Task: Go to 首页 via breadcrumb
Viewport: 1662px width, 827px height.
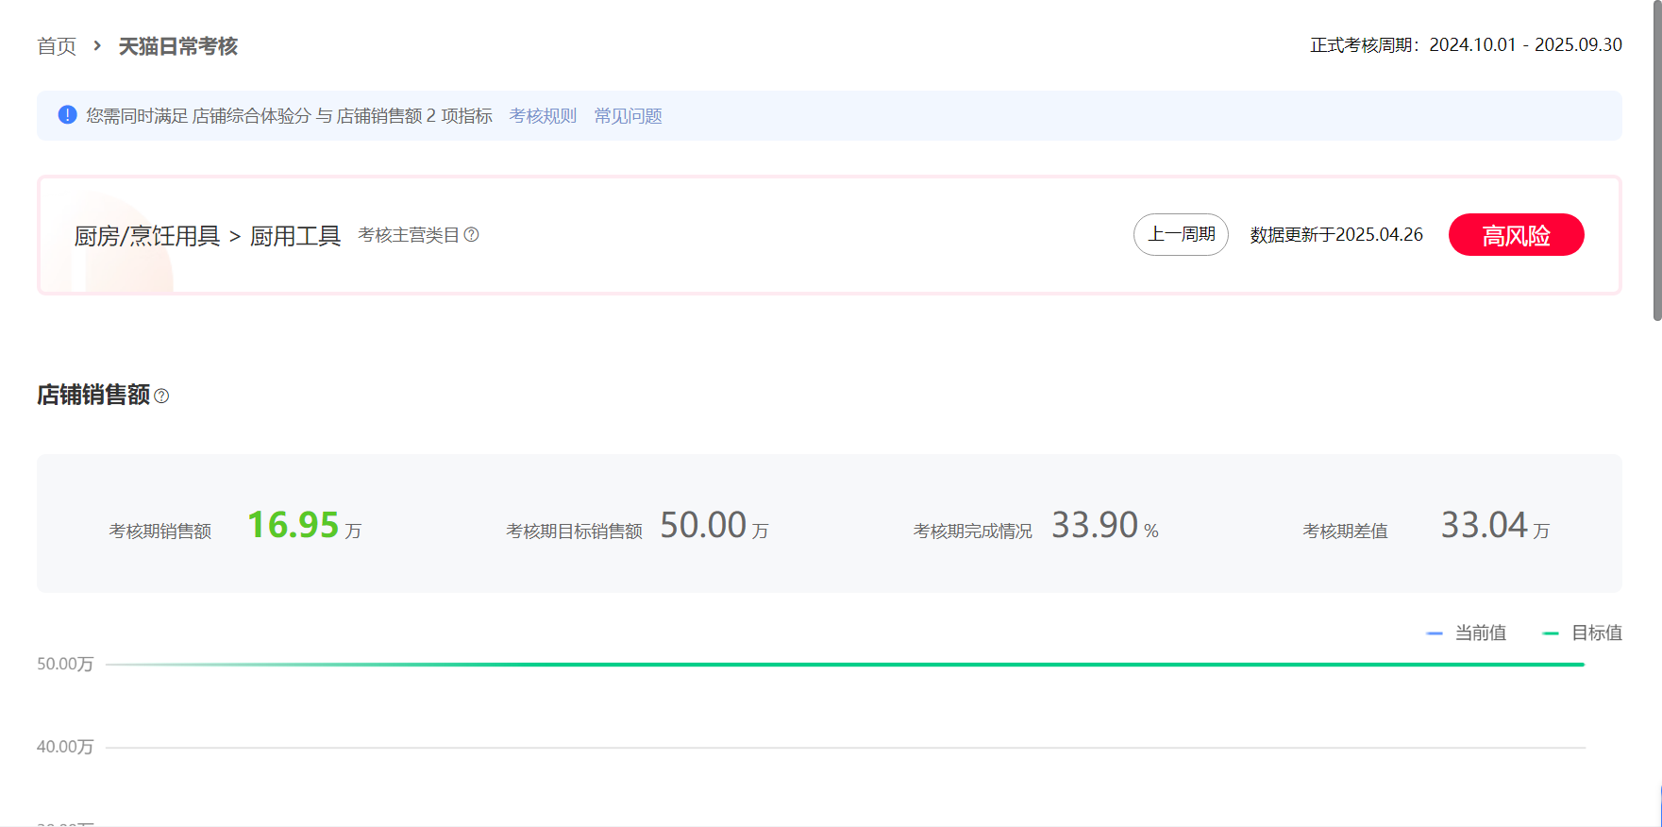Action: (57, 46)
